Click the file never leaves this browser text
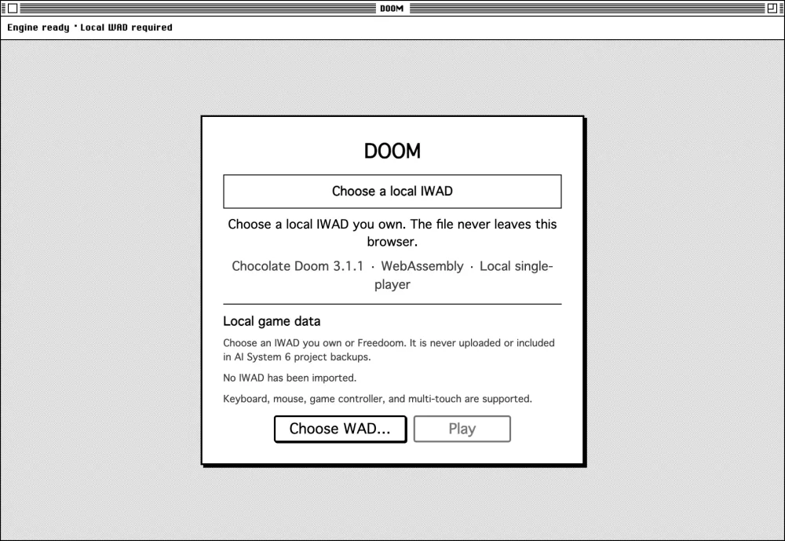The width and height of the screenshot is (785, 541). (392, 233)
